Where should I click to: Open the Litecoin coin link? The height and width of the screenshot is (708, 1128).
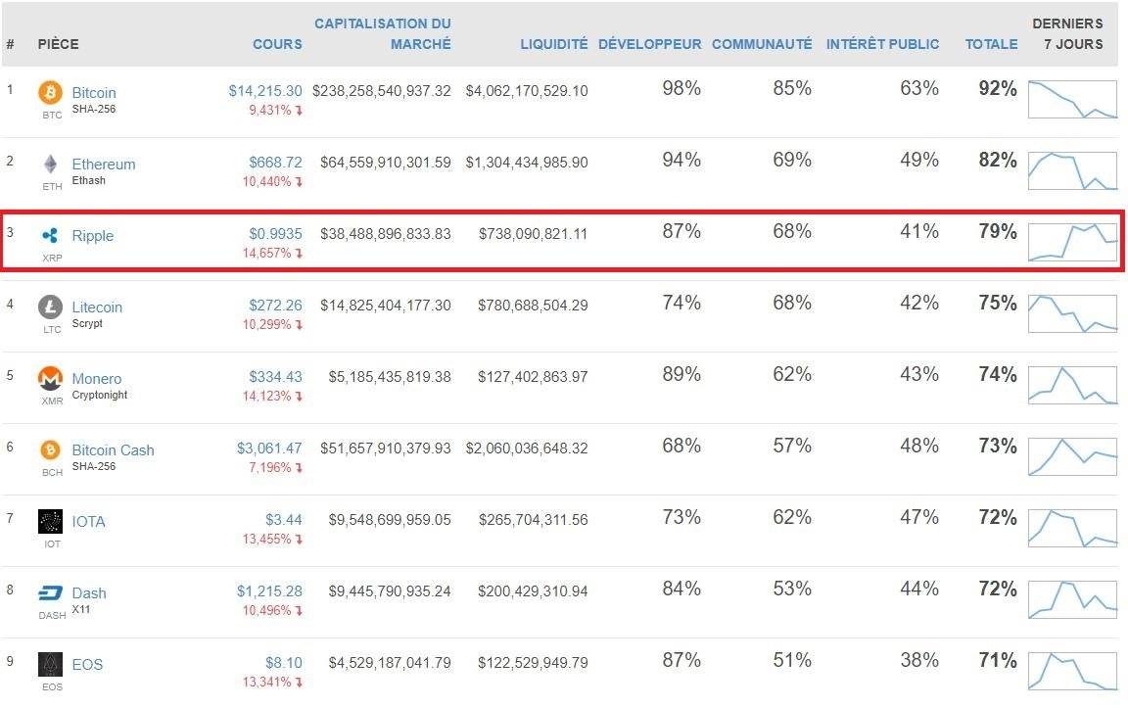(x=97, y=307)
